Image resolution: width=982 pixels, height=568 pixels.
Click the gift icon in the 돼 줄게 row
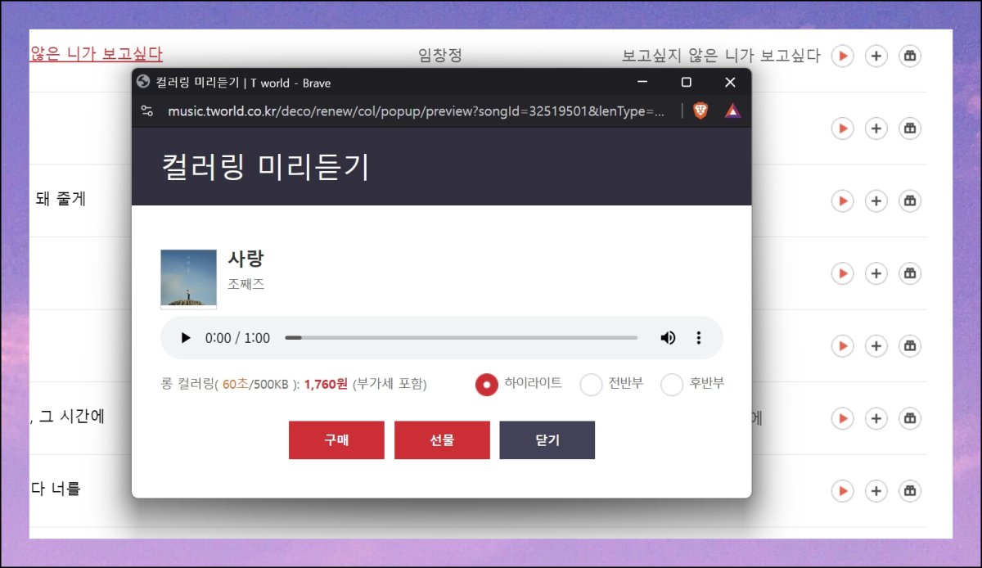point(909,201)
